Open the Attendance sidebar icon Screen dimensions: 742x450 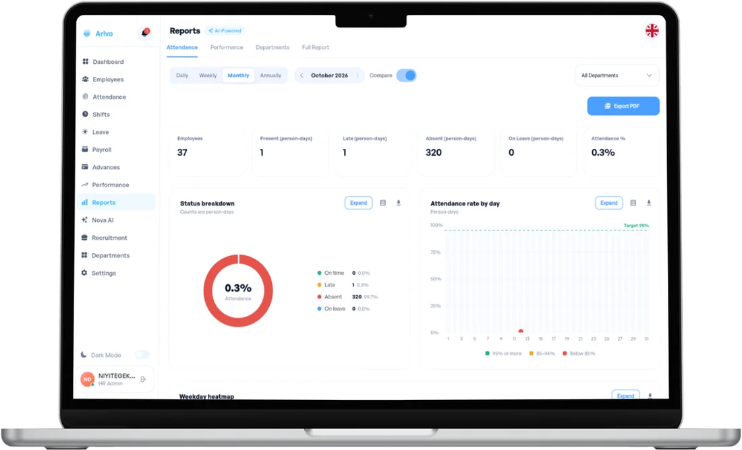85,96
